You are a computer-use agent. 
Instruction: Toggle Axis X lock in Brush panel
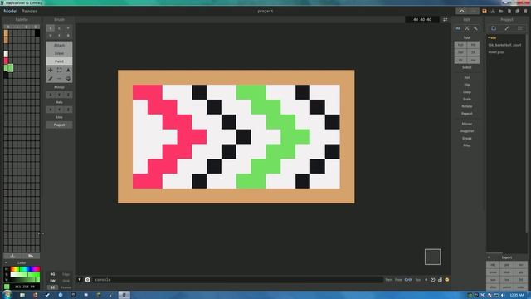(51, 110)
